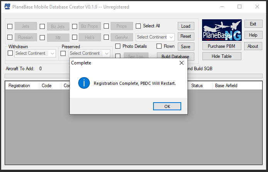Close the Complete dialog with X

(x=182, y=62)
